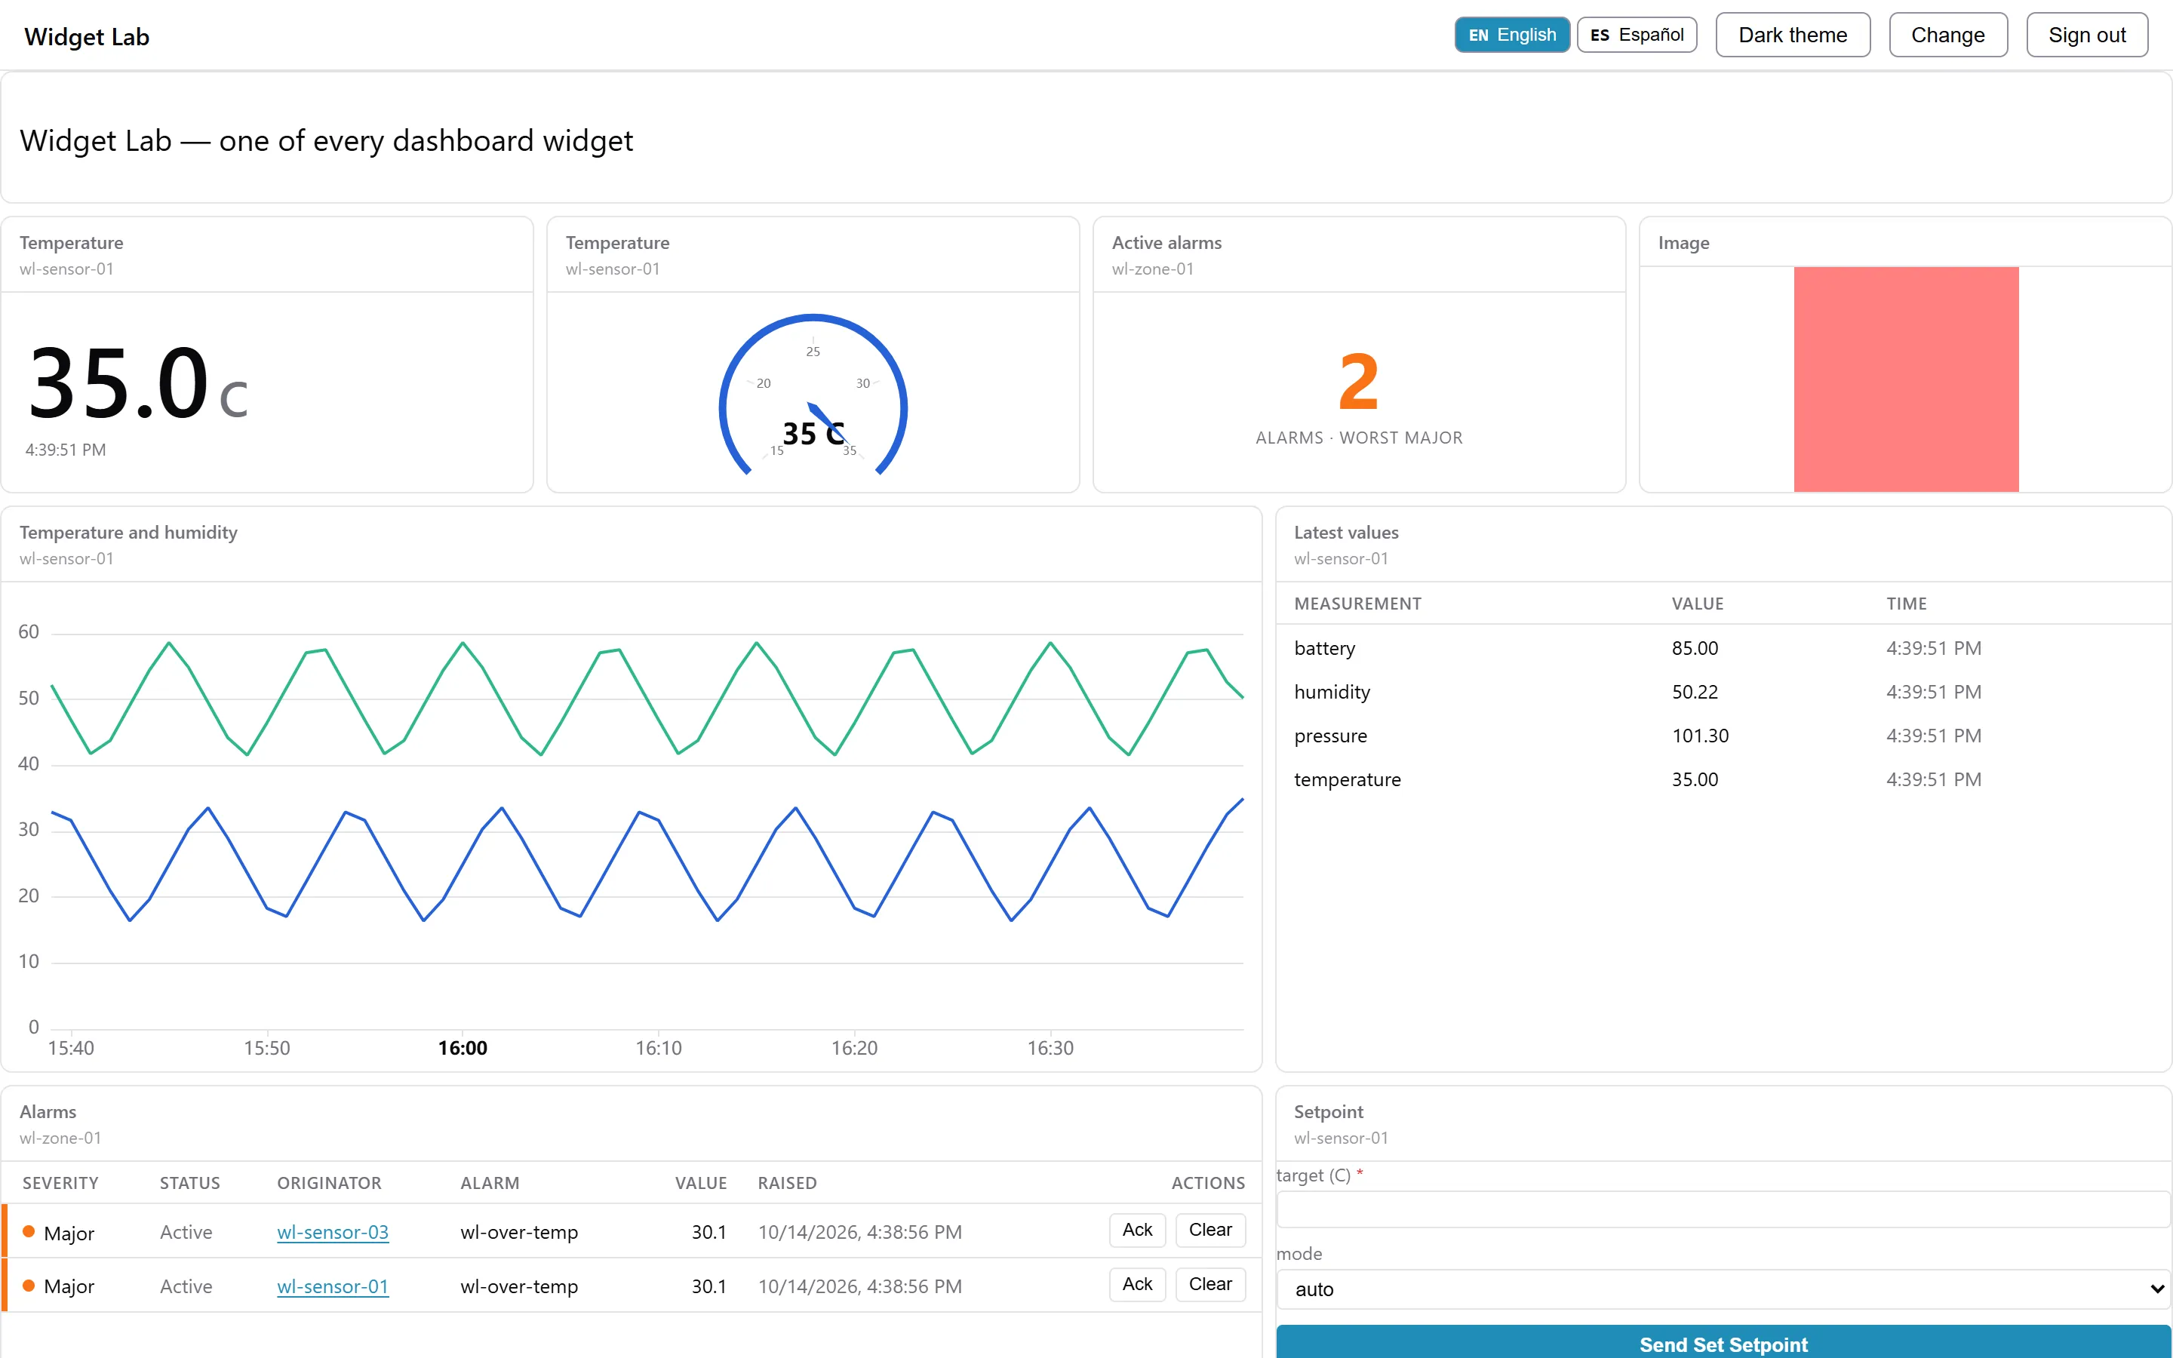Screen dimensions: 2173x1358
Task: Click the 16:00 chart time marker
Action: [463, 1048]
